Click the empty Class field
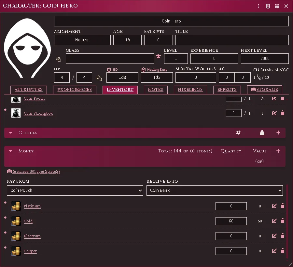The width and height of the screenshot is (293, 267). tap(110, 59)
